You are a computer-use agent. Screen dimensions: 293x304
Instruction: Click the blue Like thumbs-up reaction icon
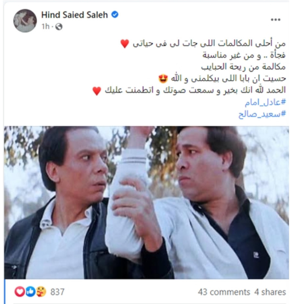tap(30, 291)
